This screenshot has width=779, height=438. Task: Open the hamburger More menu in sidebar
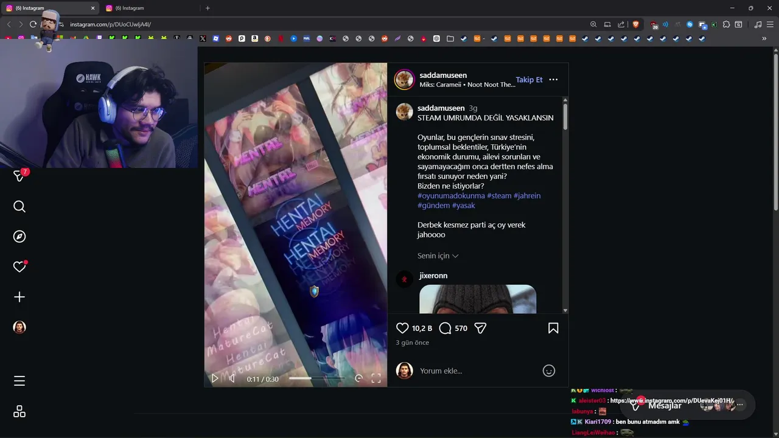19,381
